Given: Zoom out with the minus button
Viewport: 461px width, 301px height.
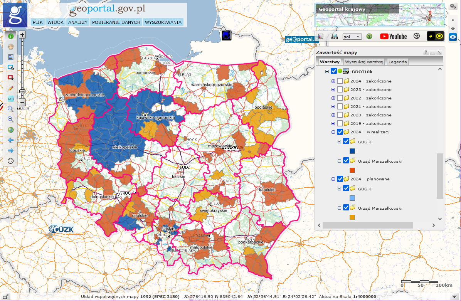Looking at the screenshot, I should [x=22, y=102].
